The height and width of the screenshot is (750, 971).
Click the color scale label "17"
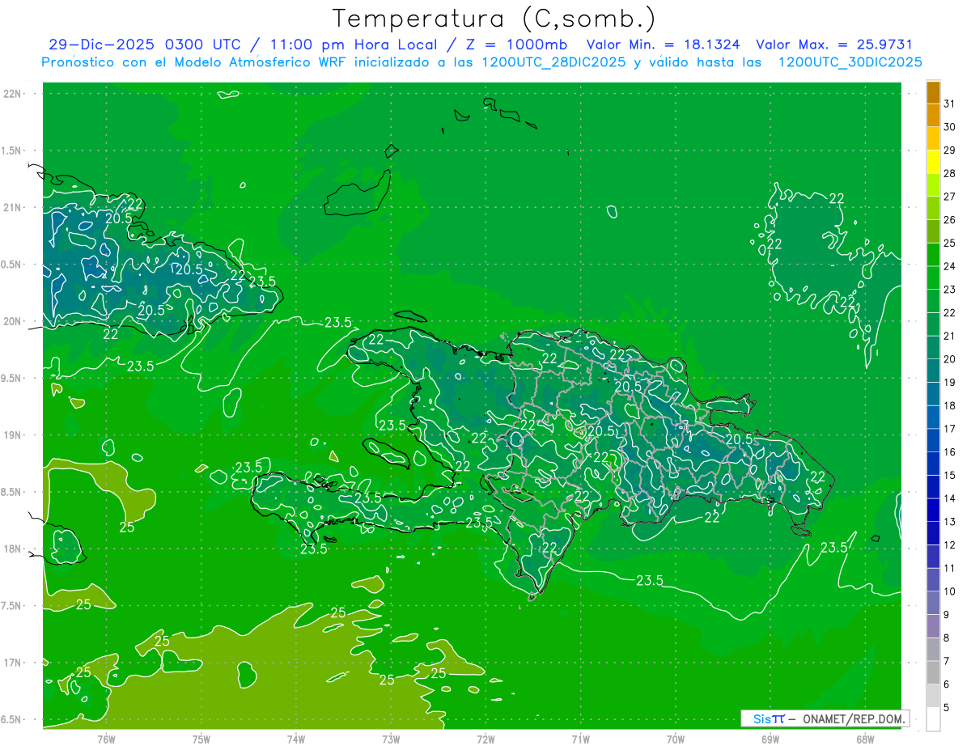pyautogui.click(x=950, y=429)
